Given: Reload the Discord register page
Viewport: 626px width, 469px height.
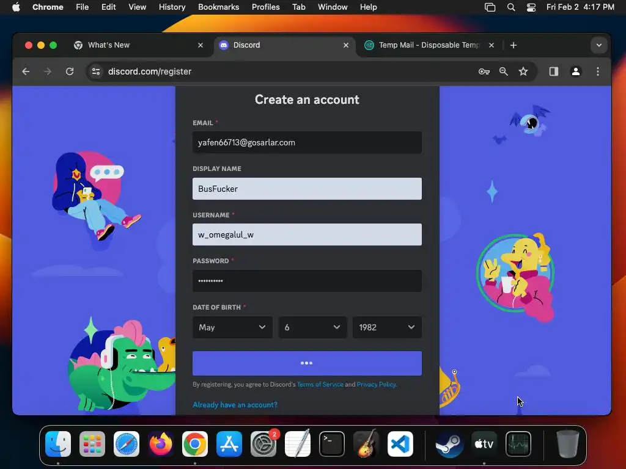Looking at the screenshot, I should [x=70, y=71].
